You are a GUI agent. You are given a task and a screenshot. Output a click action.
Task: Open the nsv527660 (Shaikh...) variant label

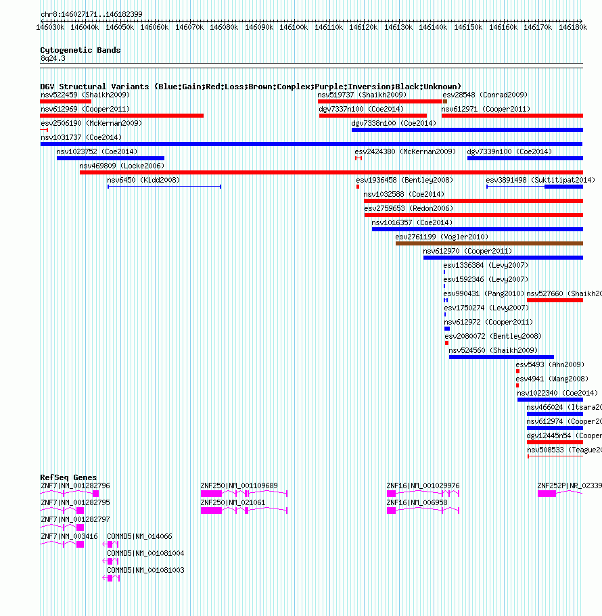pos(564,293)
